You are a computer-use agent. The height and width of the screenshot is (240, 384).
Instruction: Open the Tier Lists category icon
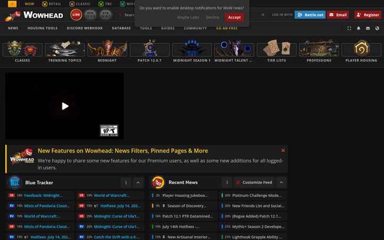276,49
